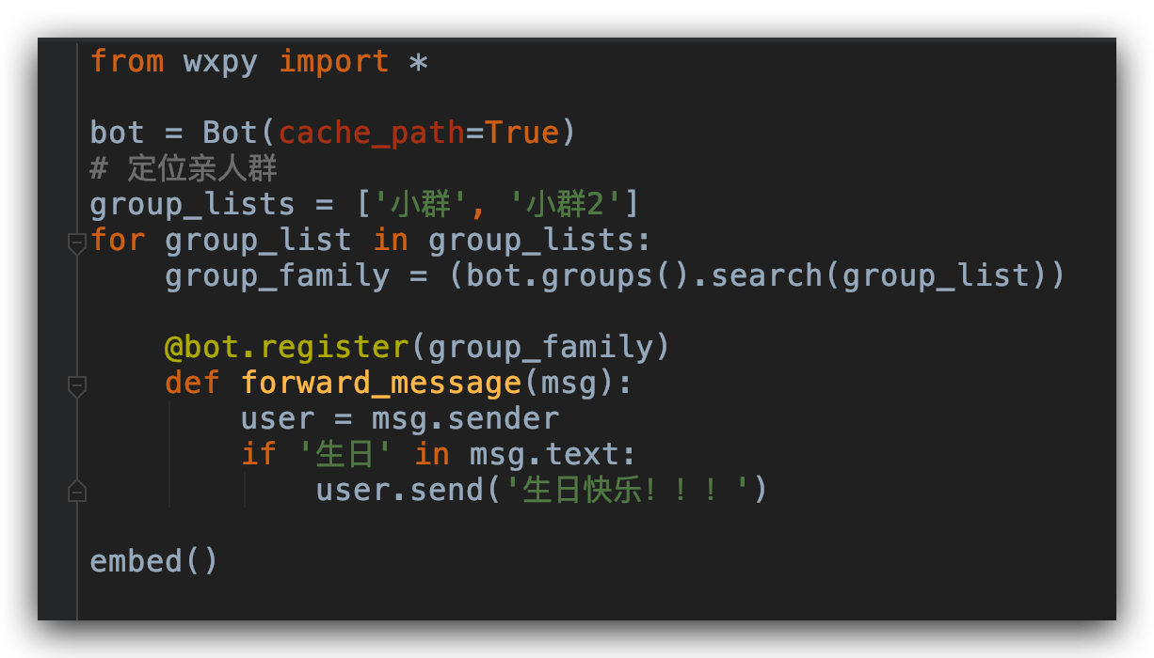Screen dimensions: 1154x658
Task: Click the True value in Bot call
Action: 522,133
